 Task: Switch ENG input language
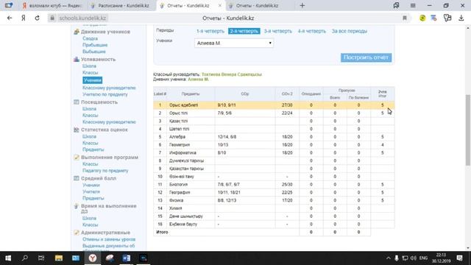(x=423, y=258)
